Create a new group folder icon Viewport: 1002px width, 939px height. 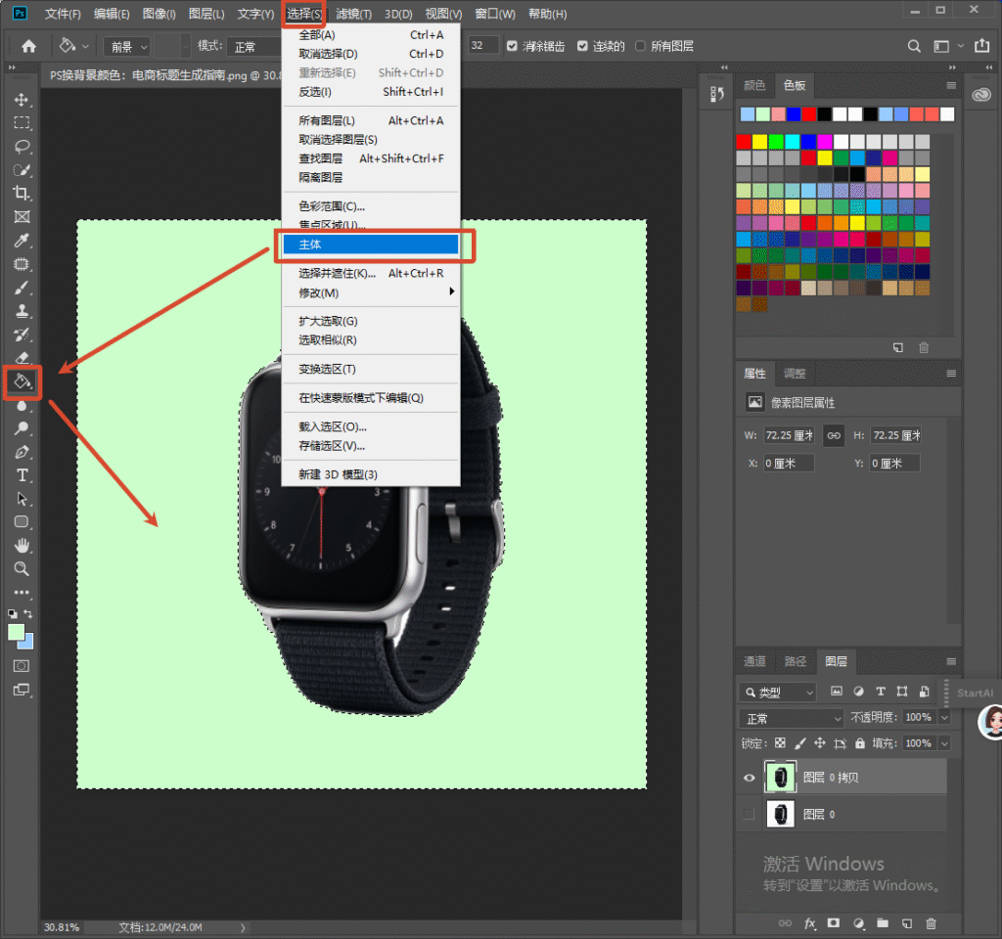pos(883,923)
